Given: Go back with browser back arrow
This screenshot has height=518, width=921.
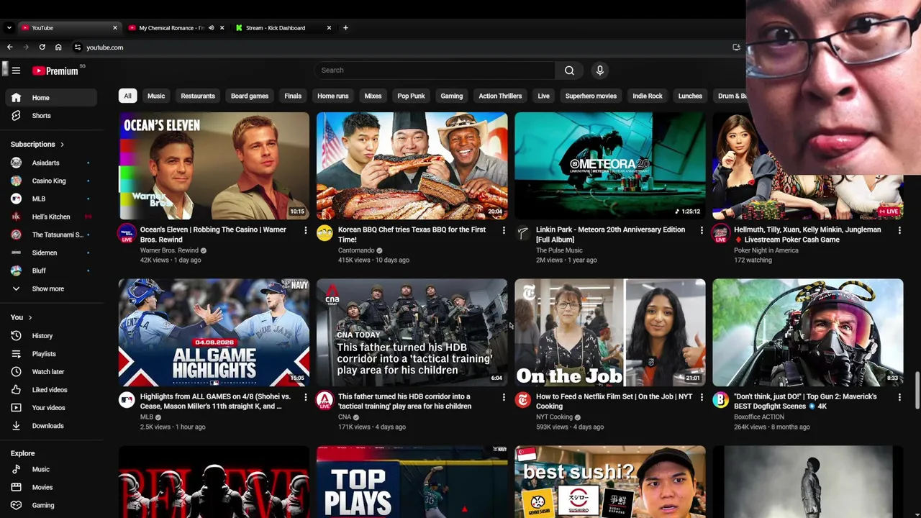Looking at the screenshot, I should coord(10,47).
